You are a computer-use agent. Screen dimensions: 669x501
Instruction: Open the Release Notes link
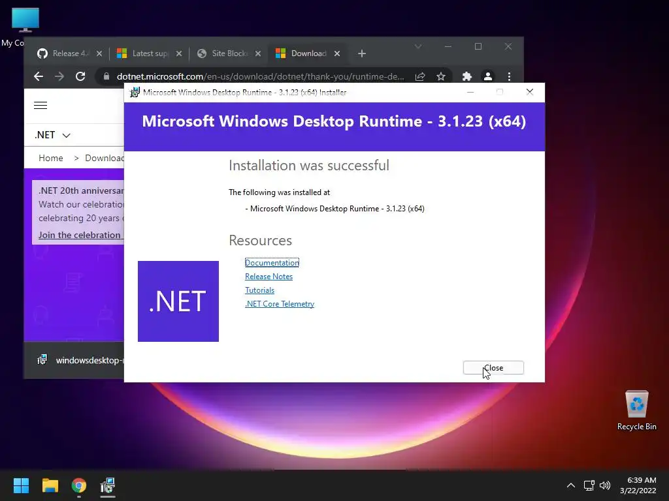coord(269,276)
